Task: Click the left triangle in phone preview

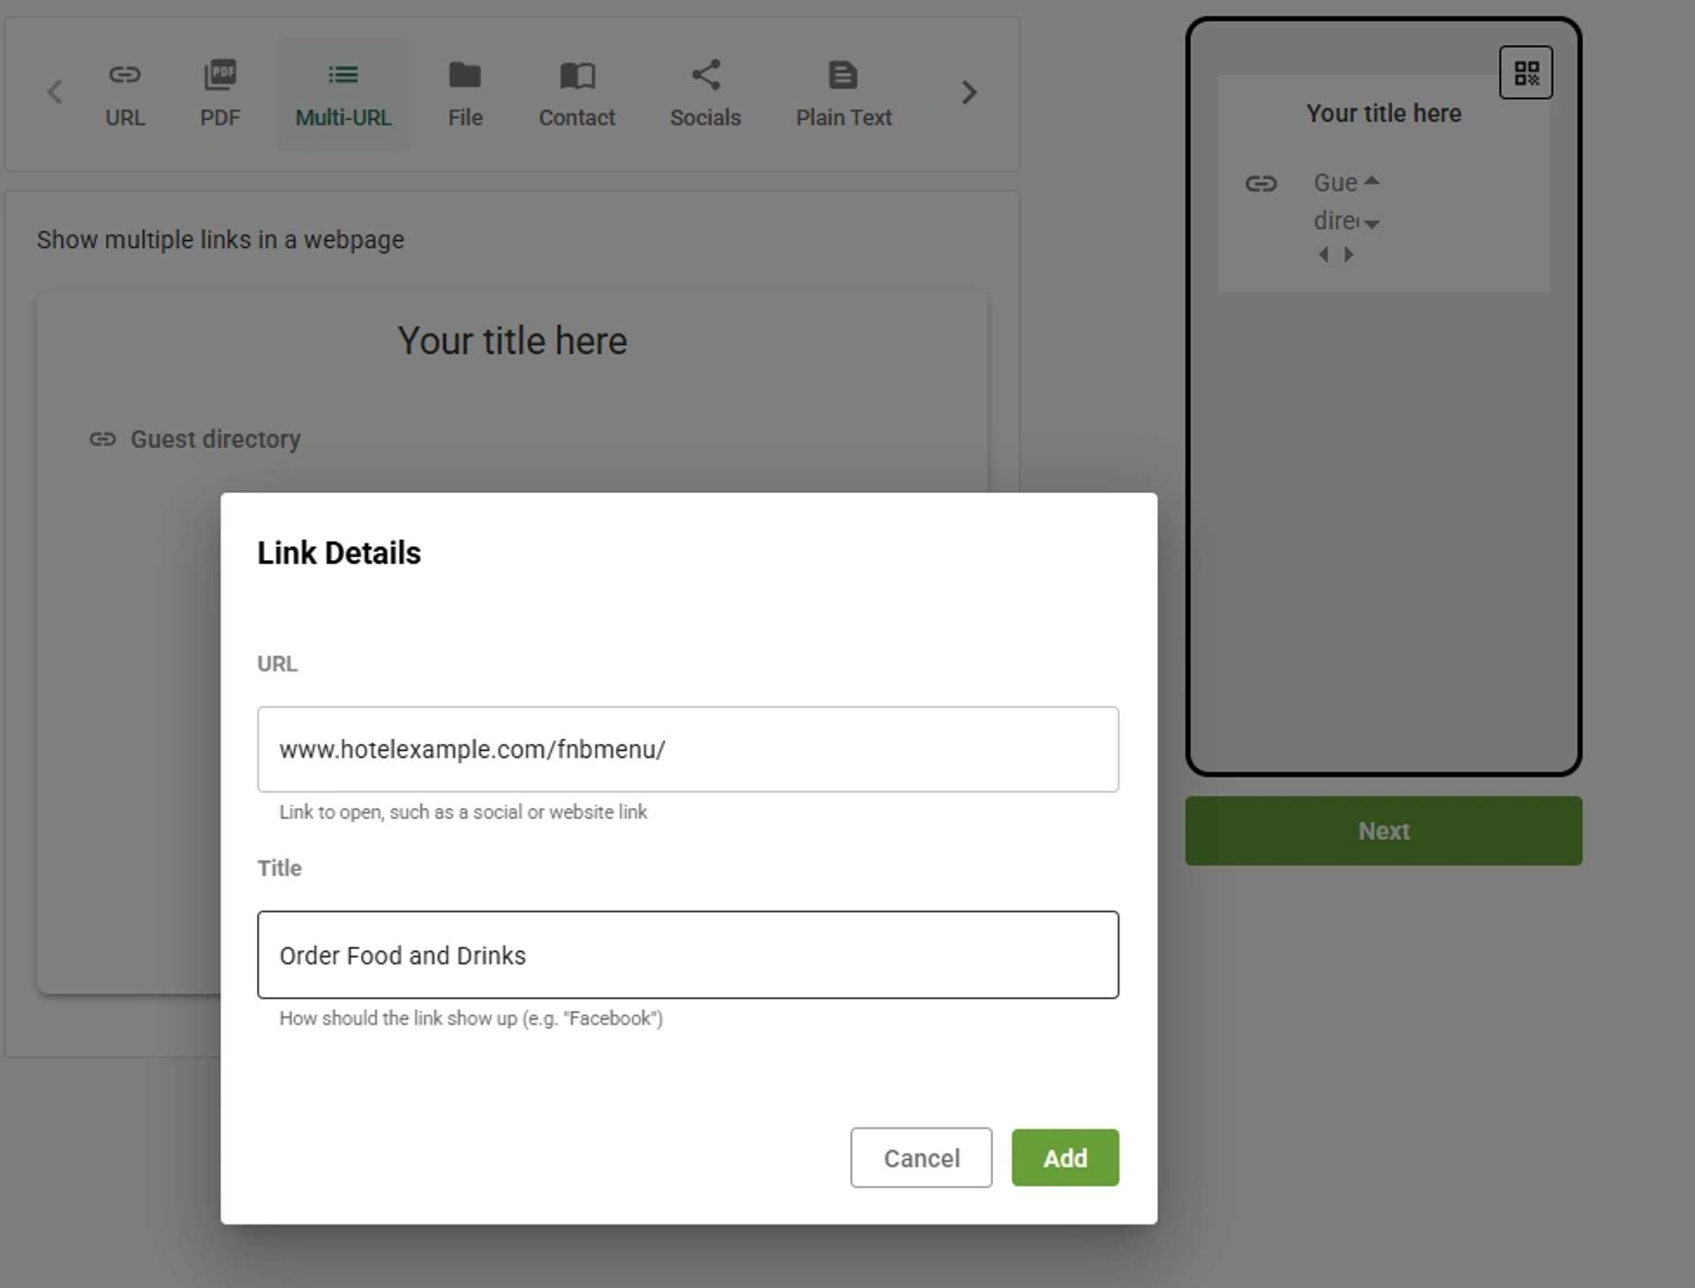Action: point(1323,254)
